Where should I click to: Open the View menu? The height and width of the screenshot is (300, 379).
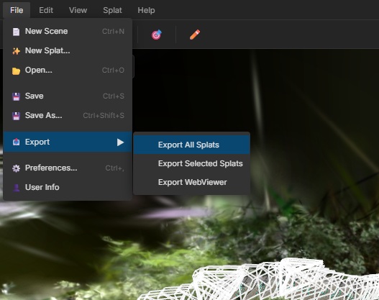78,10
